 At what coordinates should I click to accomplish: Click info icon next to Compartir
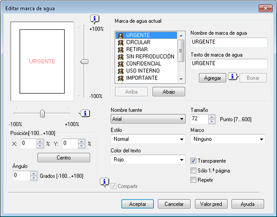(x=105, y=182)
